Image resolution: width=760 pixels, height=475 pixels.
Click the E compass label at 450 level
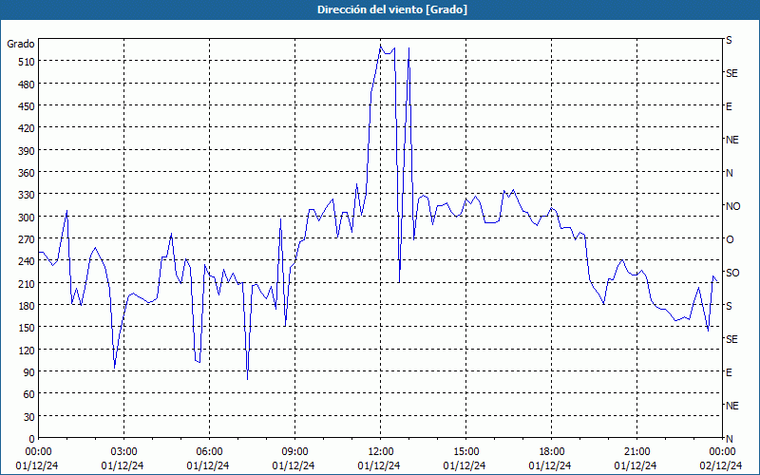tap(729, 106)
